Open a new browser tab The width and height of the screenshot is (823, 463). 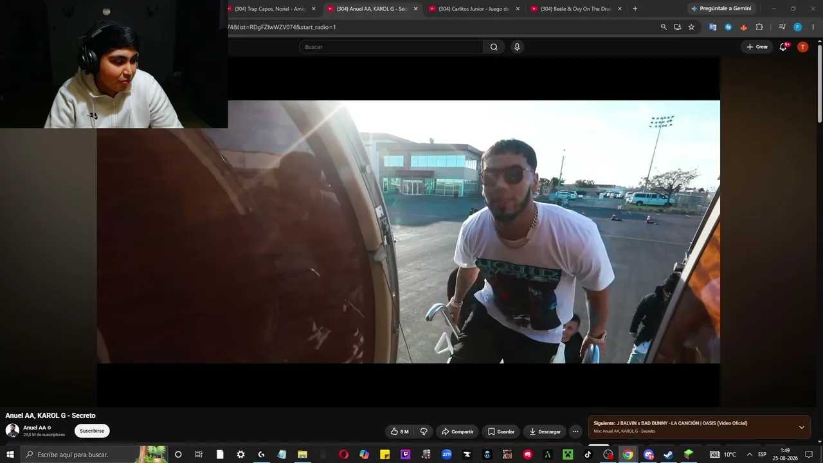tap(635, 9)
